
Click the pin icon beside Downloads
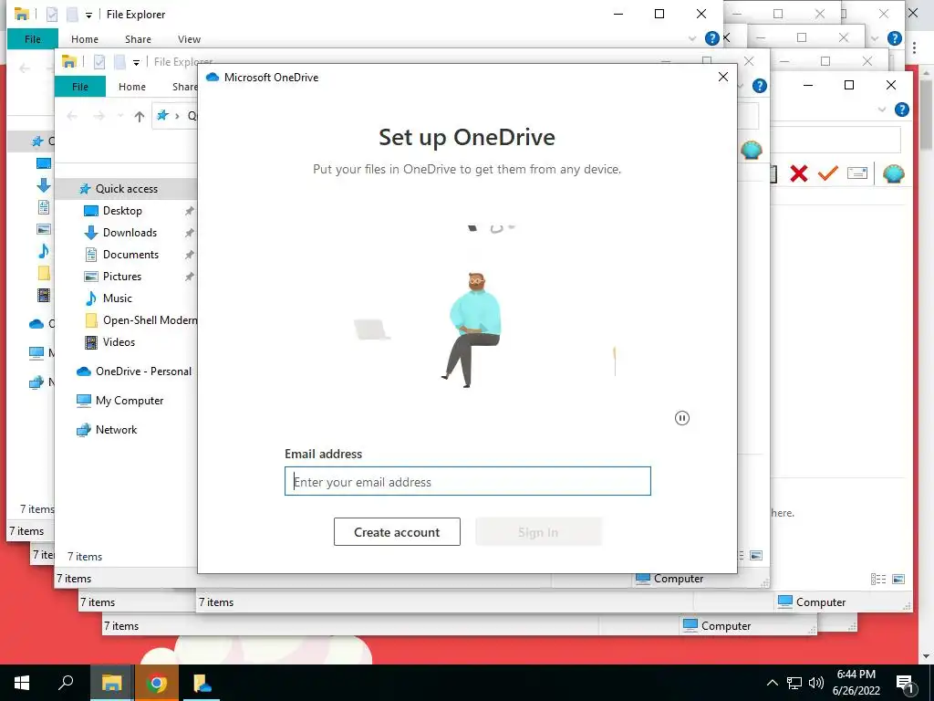coord(190,233)
